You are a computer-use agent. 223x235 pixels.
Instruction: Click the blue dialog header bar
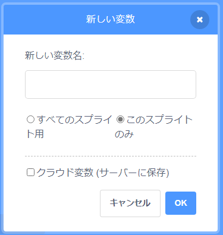coord(111,20)
